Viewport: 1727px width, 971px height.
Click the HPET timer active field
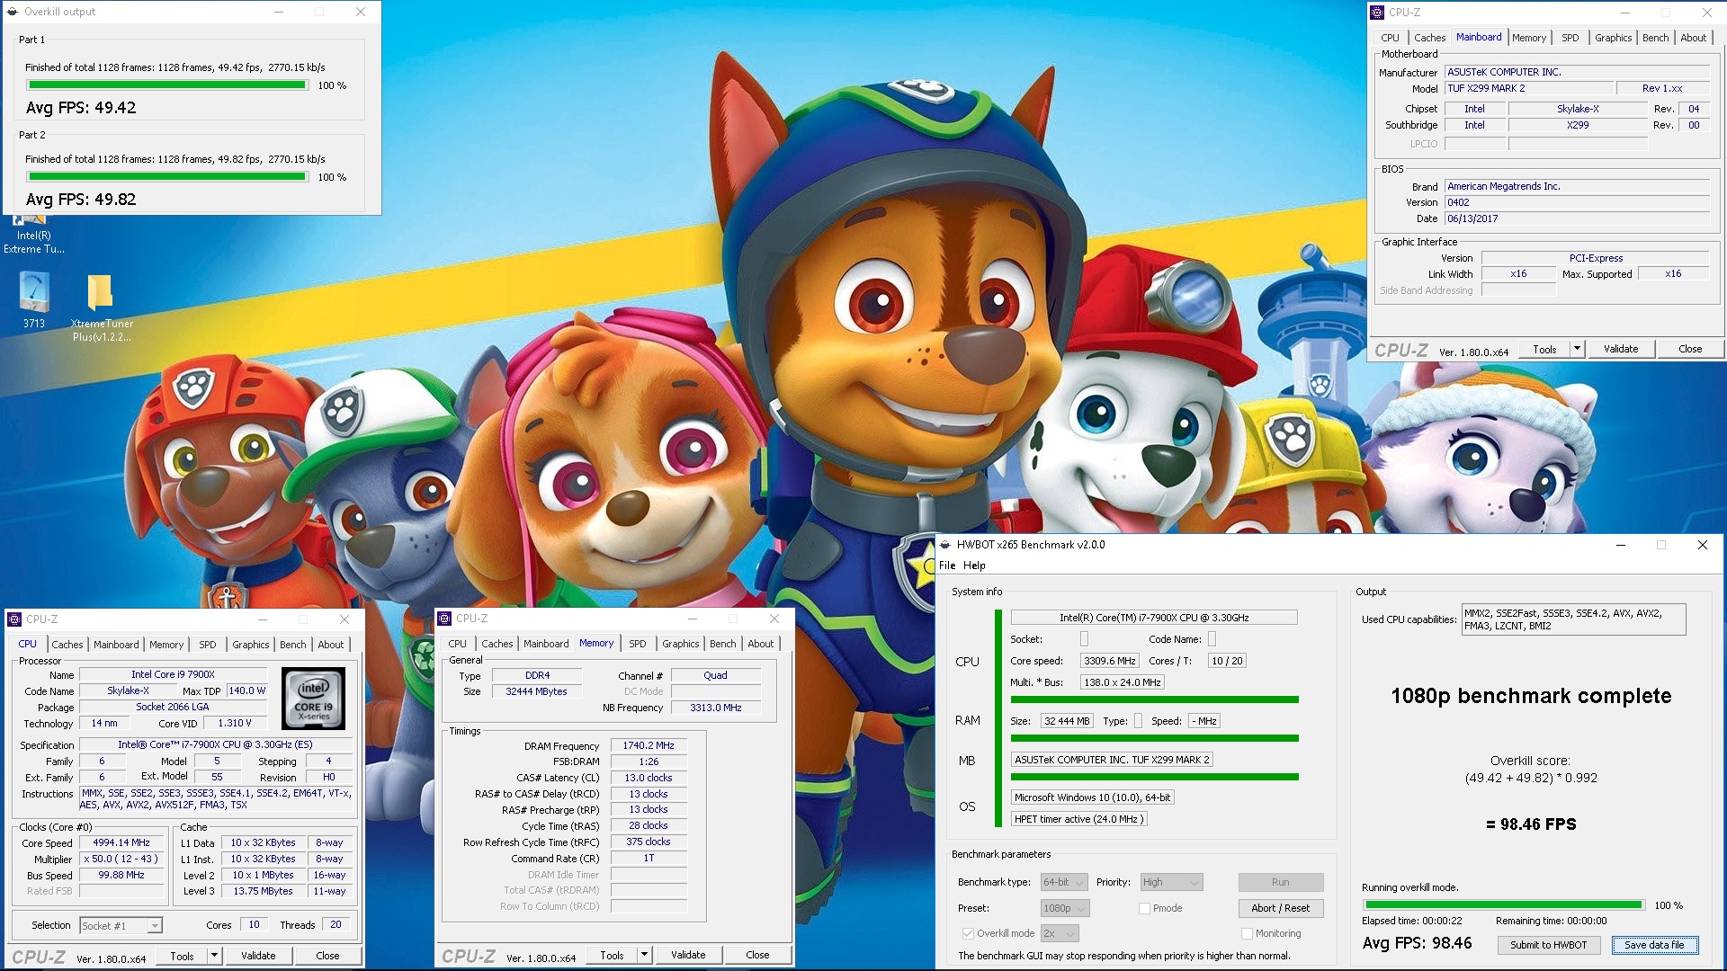pos(1078,819)
